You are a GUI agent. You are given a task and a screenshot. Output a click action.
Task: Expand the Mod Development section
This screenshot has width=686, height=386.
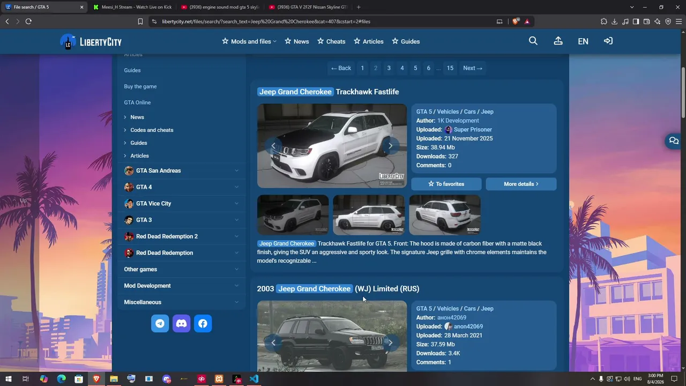181,286
